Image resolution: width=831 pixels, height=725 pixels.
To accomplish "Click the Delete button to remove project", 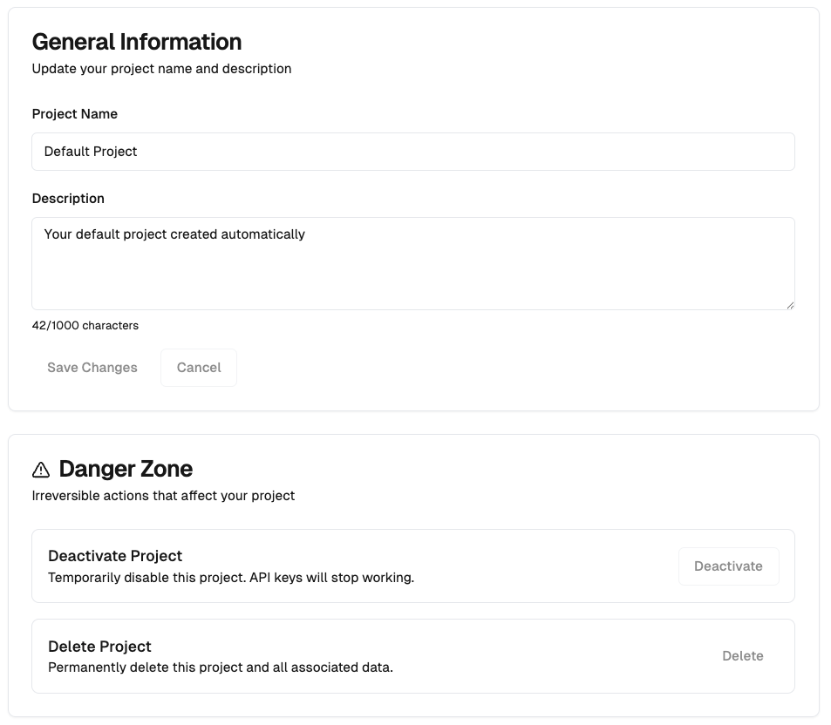I will click(742, 655).
